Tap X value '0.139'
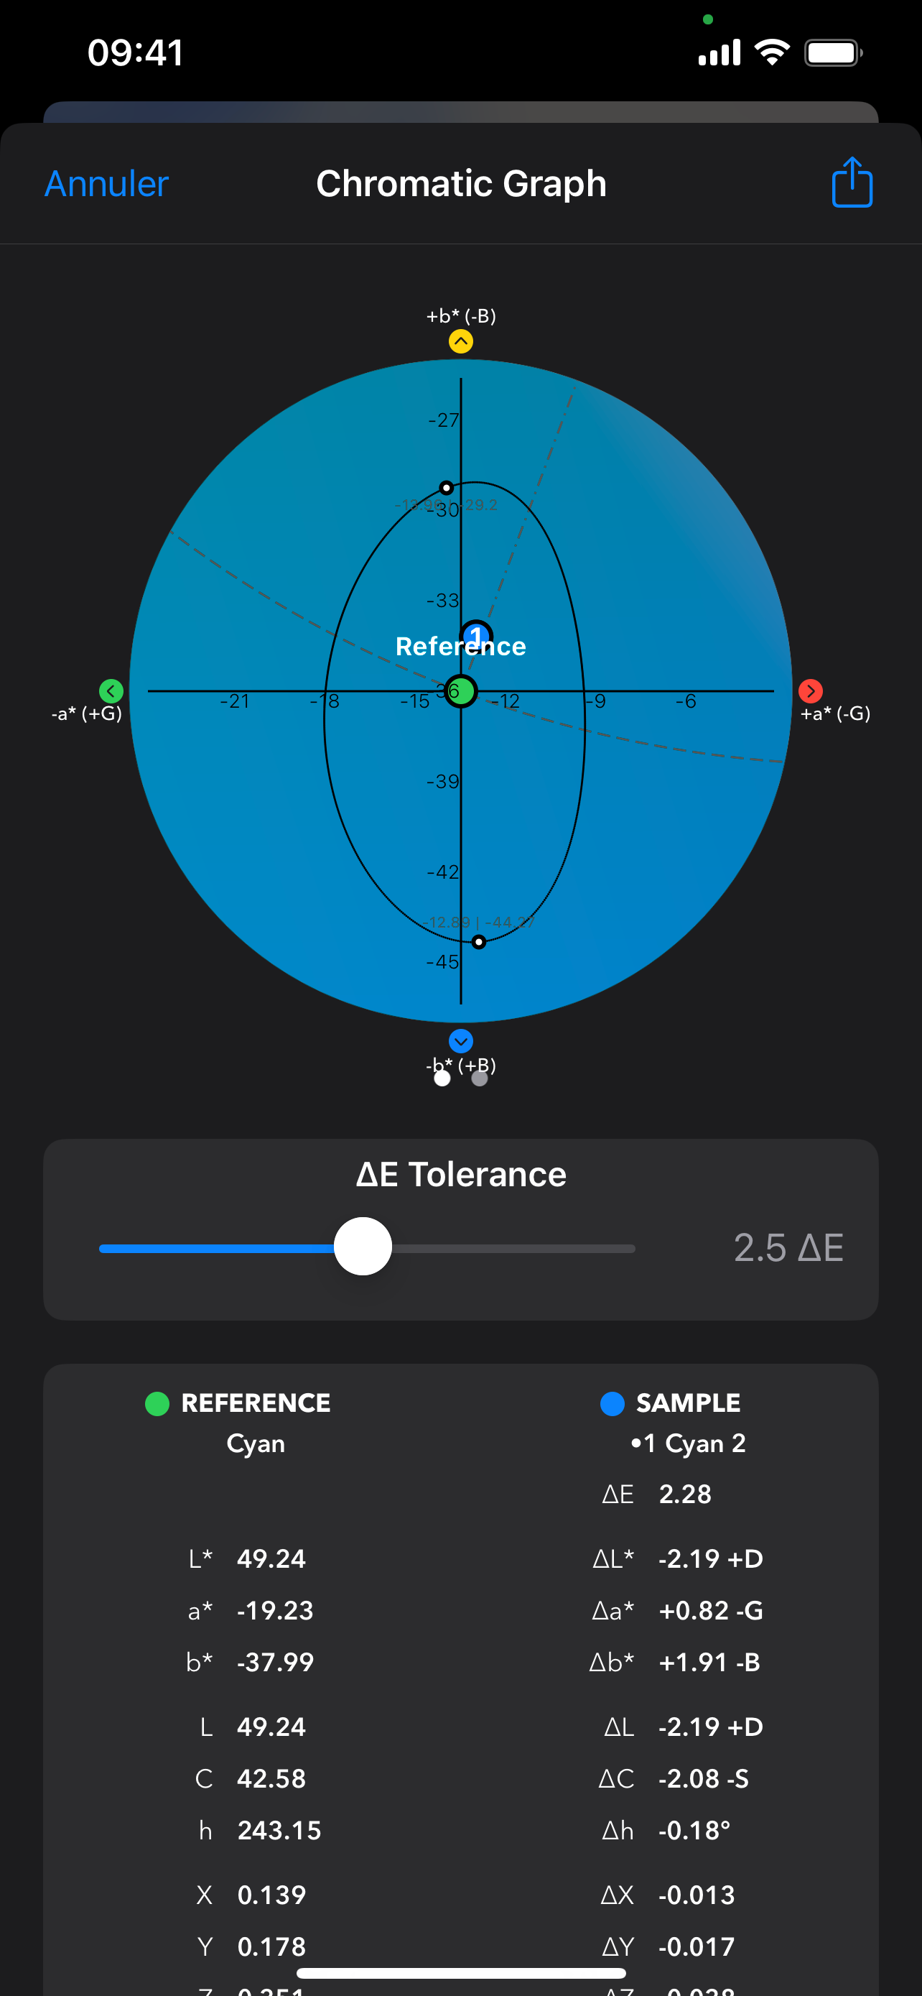 tap(271, 1895)
